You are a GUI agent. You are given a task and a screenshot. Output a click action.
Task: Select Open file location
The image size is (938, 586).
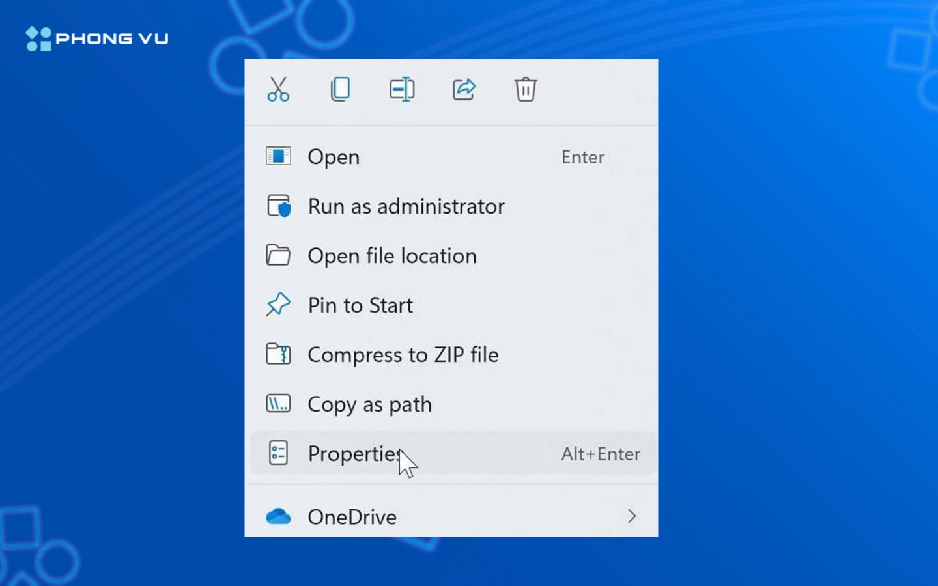tap(391, 256)
